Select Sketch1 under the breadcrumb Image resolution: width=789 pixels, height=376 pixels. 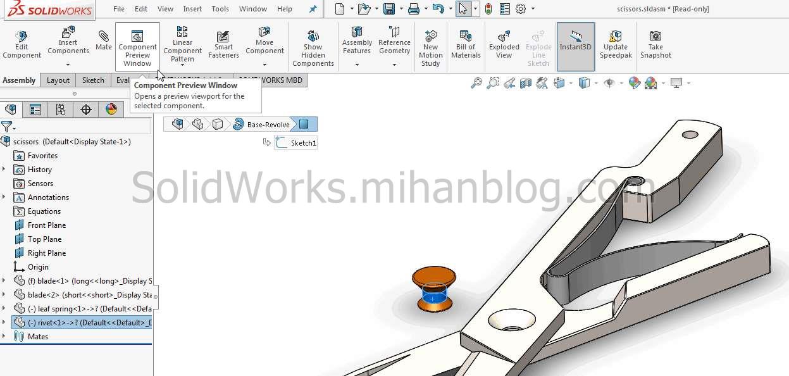click(295, 143)
